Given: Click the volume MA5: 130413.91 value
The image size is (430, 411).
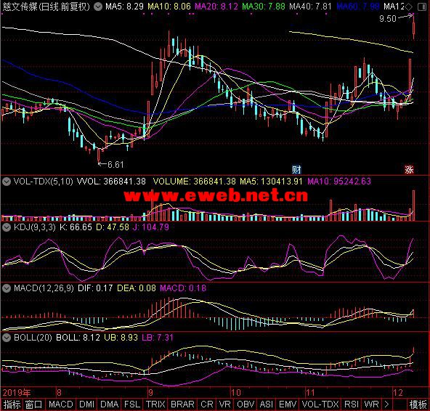Looking at the screenshot, I should pos(271,182).
